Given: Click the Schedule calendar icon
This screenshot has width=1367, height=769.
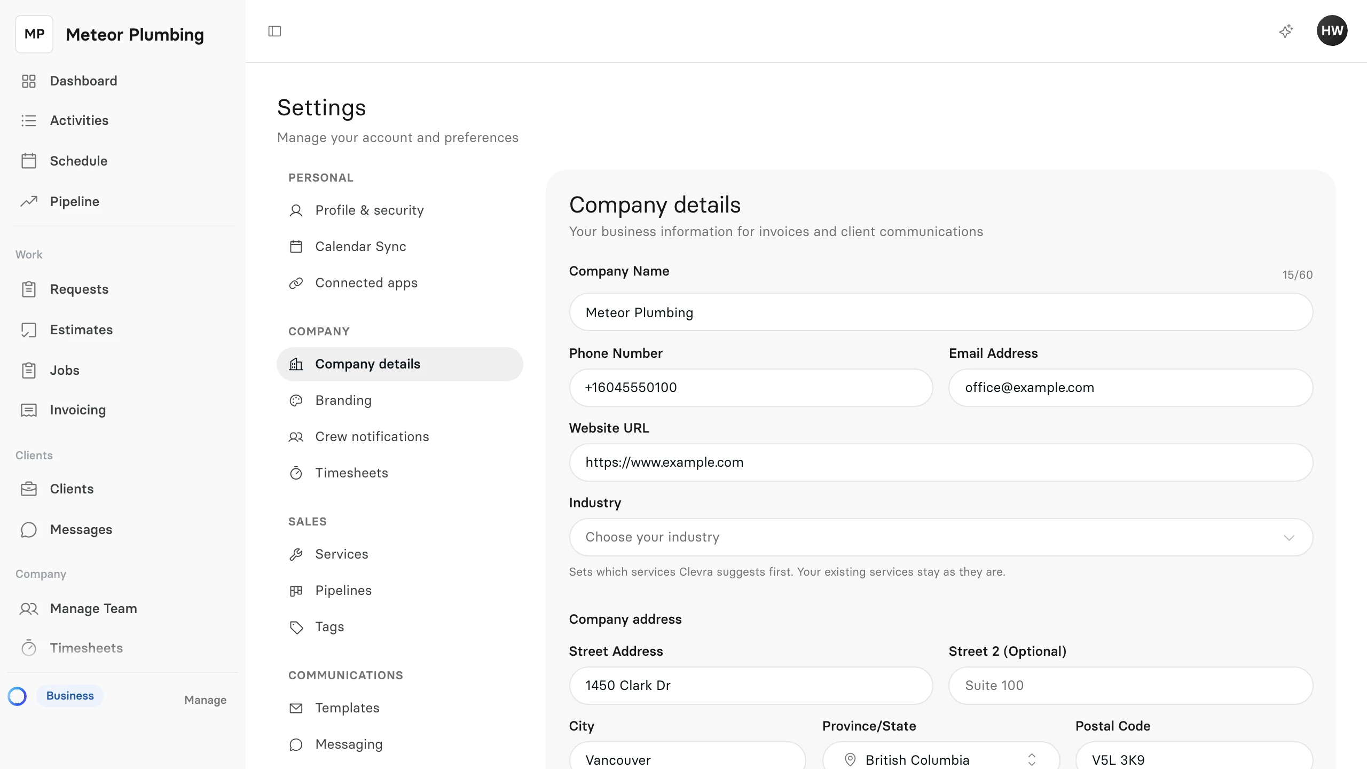Looking at the screenshot, I should click(29, 161).
